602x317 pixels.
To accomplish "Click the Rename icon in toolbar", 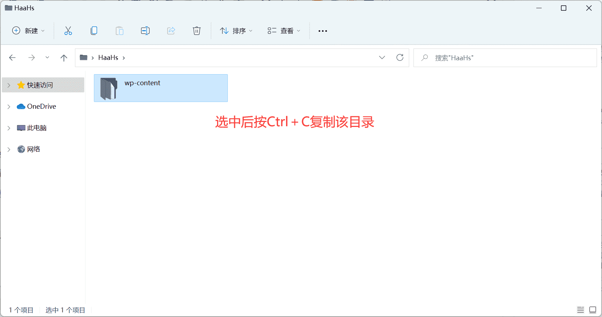I will pyautogui.click(x=145, y=31).
